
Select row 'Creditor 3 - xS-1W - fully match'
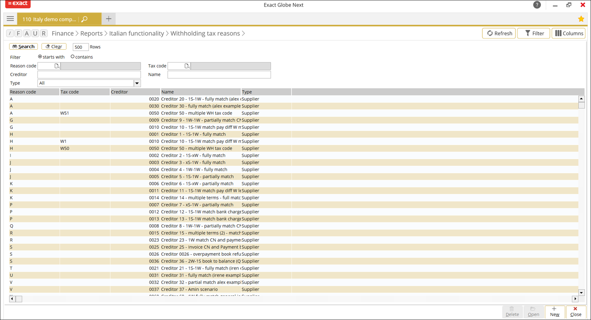(294, 162)
